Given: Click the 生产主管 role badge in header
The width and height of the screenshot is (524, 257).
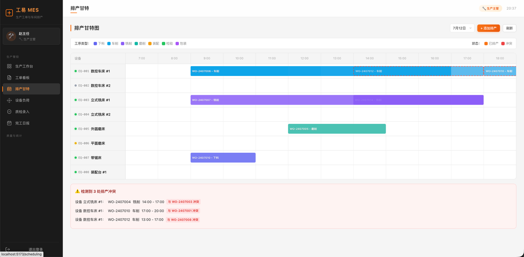Looking at the screenshot, I should [490, 8].
